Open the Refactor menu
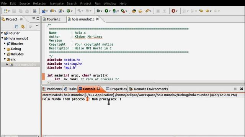 point(40,3)
